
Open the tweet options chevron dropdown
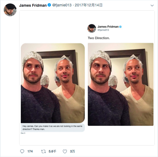click(152, 6)
